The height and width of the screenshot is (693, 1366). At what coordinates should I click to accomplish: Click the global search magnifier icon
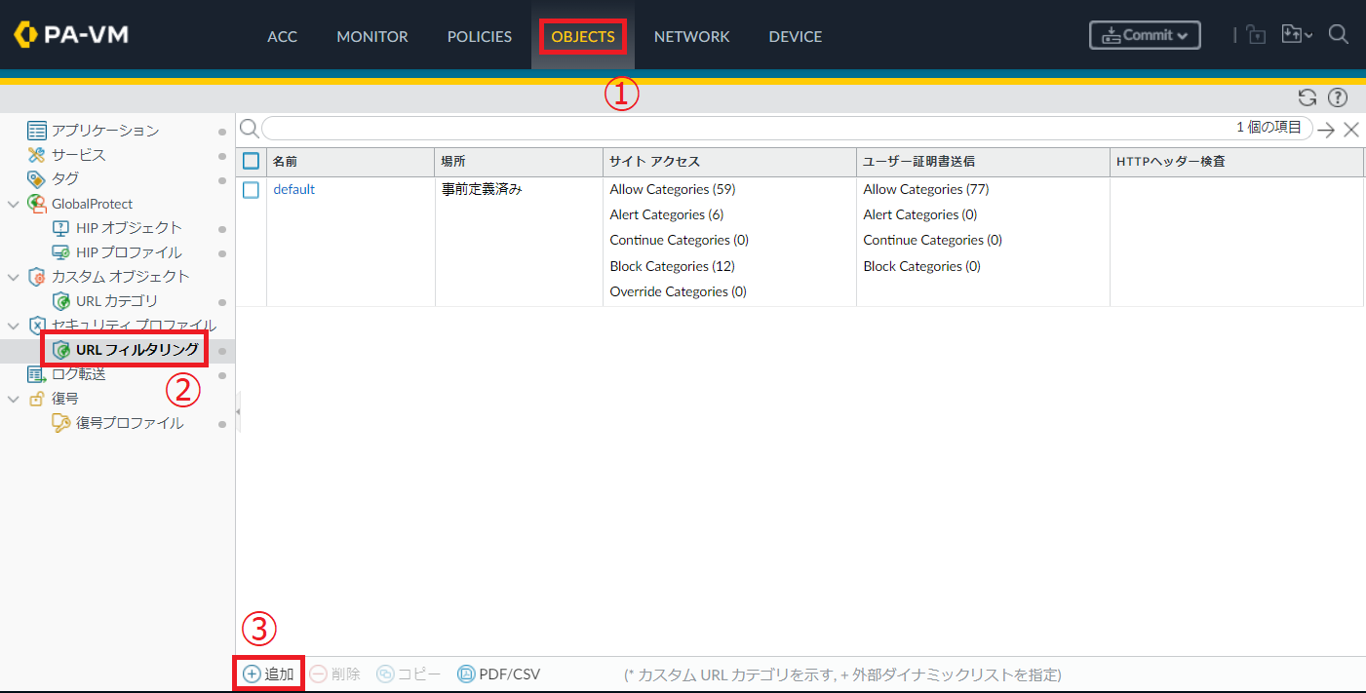(x=1339, y=35)
